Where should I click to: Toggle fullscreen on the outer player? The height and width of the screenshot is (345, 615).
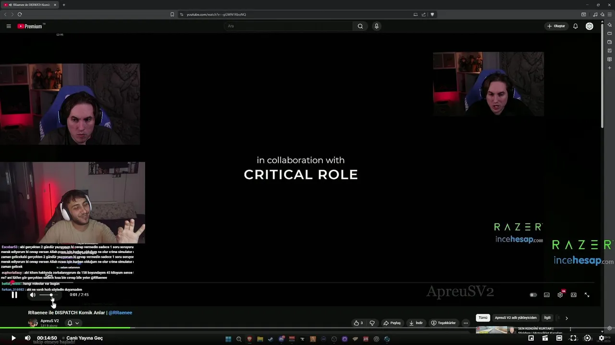[x=573, y=338]
